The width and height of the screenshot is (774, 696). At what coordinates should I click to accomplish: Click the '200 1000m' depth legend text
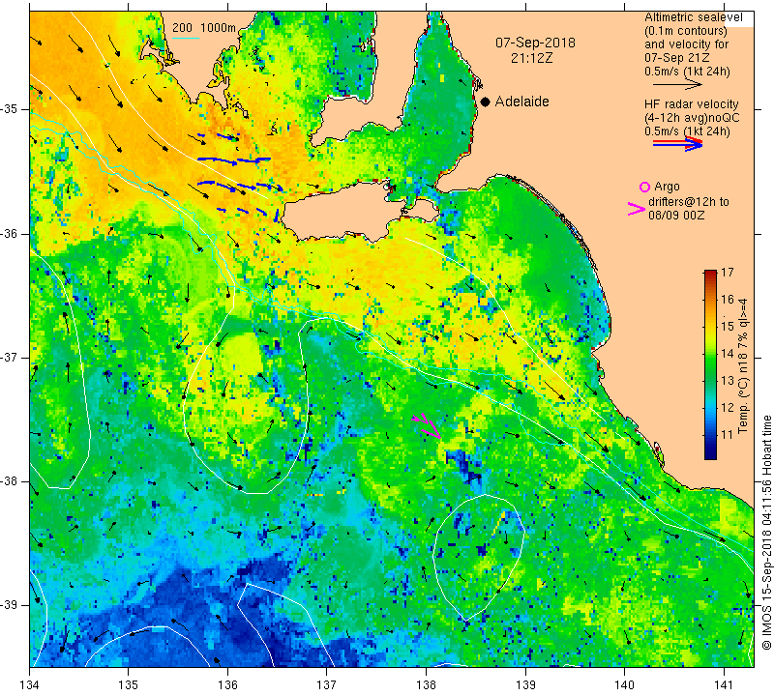(204, 28)
